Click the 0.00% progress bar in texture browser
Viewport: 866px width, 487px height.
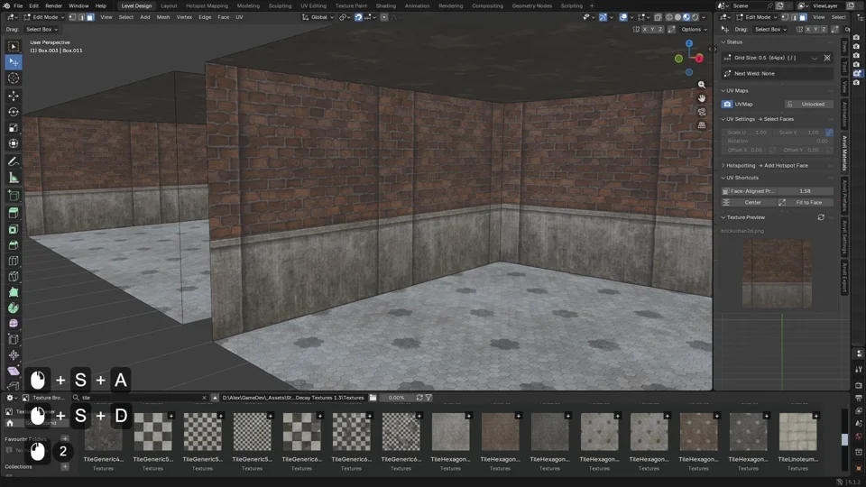397,398
